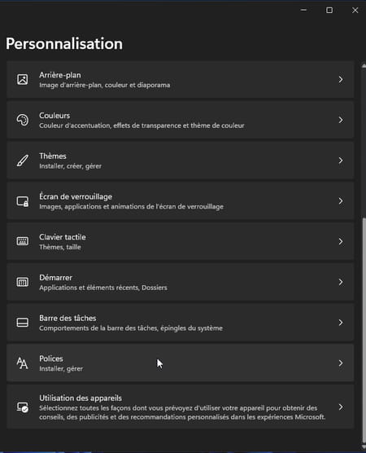Click the Thèmes paintbrush icon
The width and height of the screenshot is (366, 453).
click(x=23, y=161)
